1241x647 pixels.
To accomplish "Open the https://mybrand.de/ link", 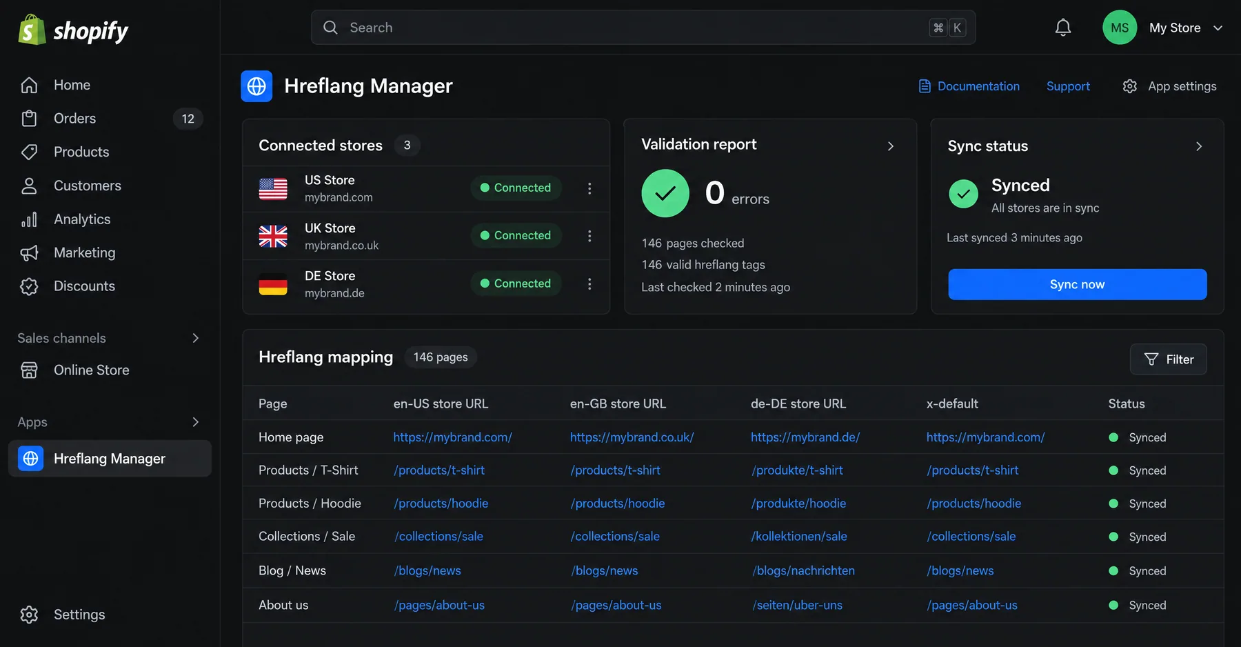I will point(805,437).
